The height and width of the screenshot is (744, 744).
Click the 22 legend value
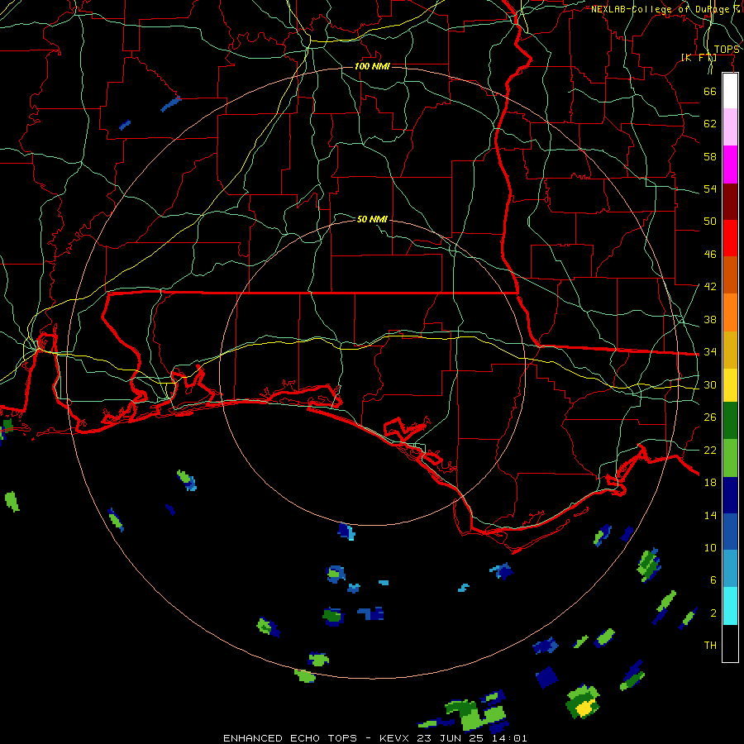point(710,450)
